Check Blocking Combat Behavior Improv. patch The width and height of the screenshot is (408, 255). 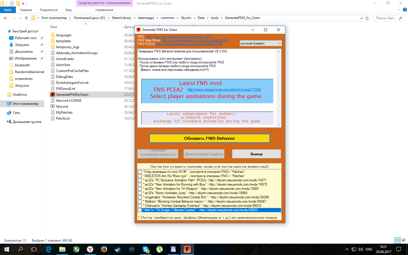[x=140, y=201]
